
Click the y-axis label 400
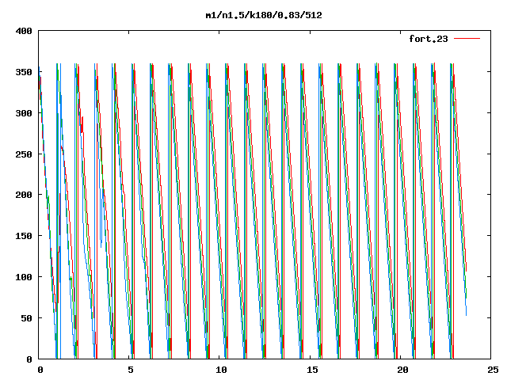(x=24, y=31)
